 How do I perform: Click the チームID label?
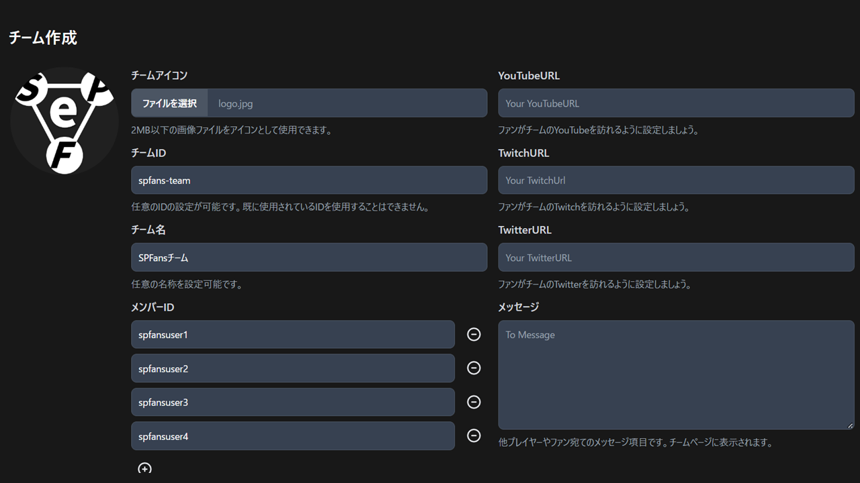[x=148, y=153]
